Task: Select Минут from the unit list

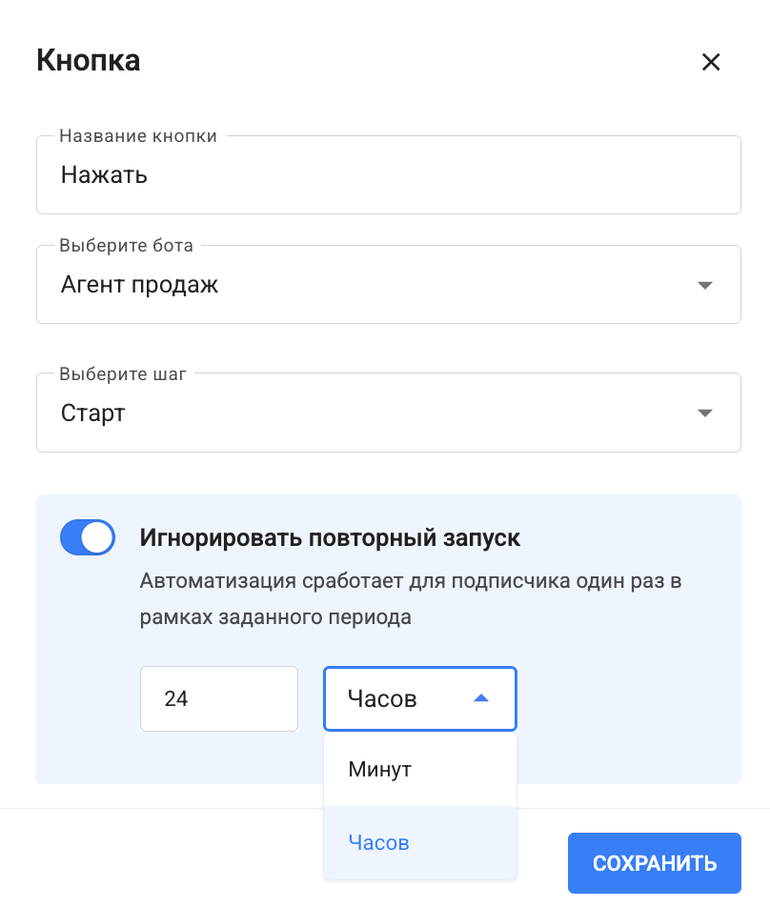Action: click(x=420, y=770)
